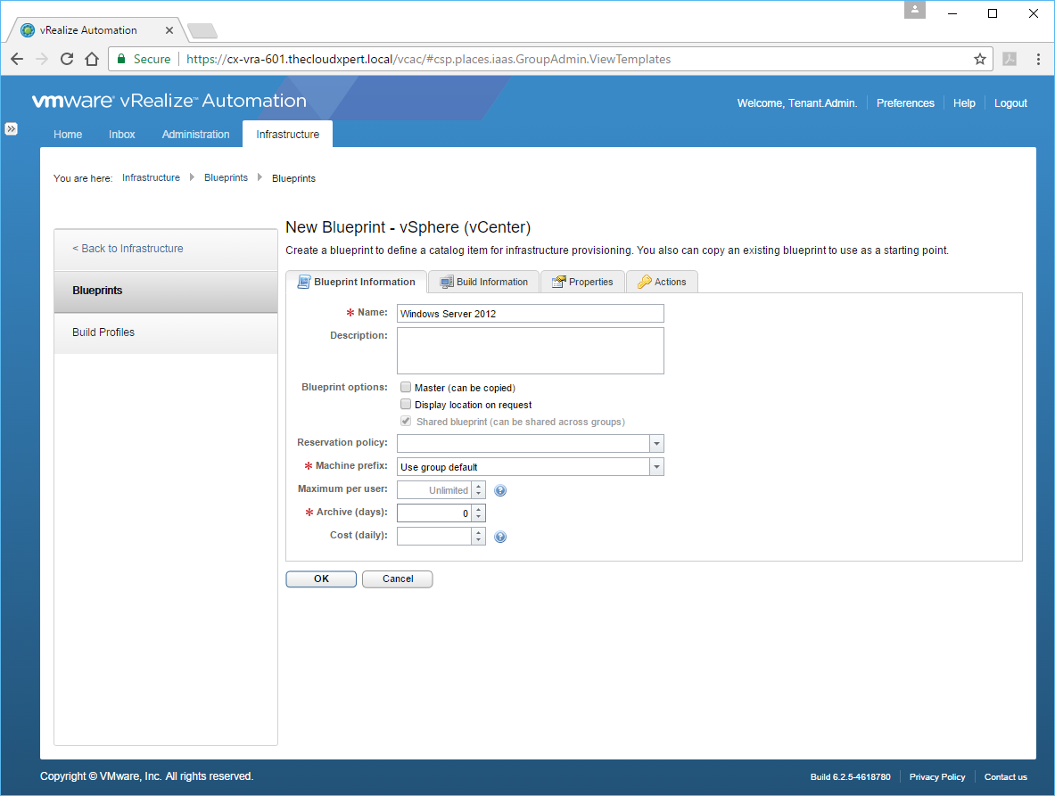Reload the page using browser refresh icon

pos(67,59)
